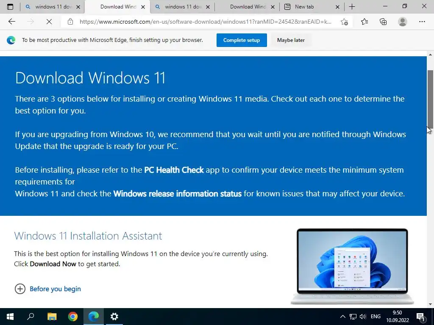The image size is (434, 325).
Task: Open the Windows Start menu
Action: pos(10,317)
